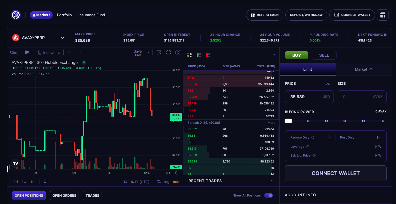The width and height of the screenshot is (396, 204).
Task: Show both bids and asks order book view
Action: coord(189,55)
